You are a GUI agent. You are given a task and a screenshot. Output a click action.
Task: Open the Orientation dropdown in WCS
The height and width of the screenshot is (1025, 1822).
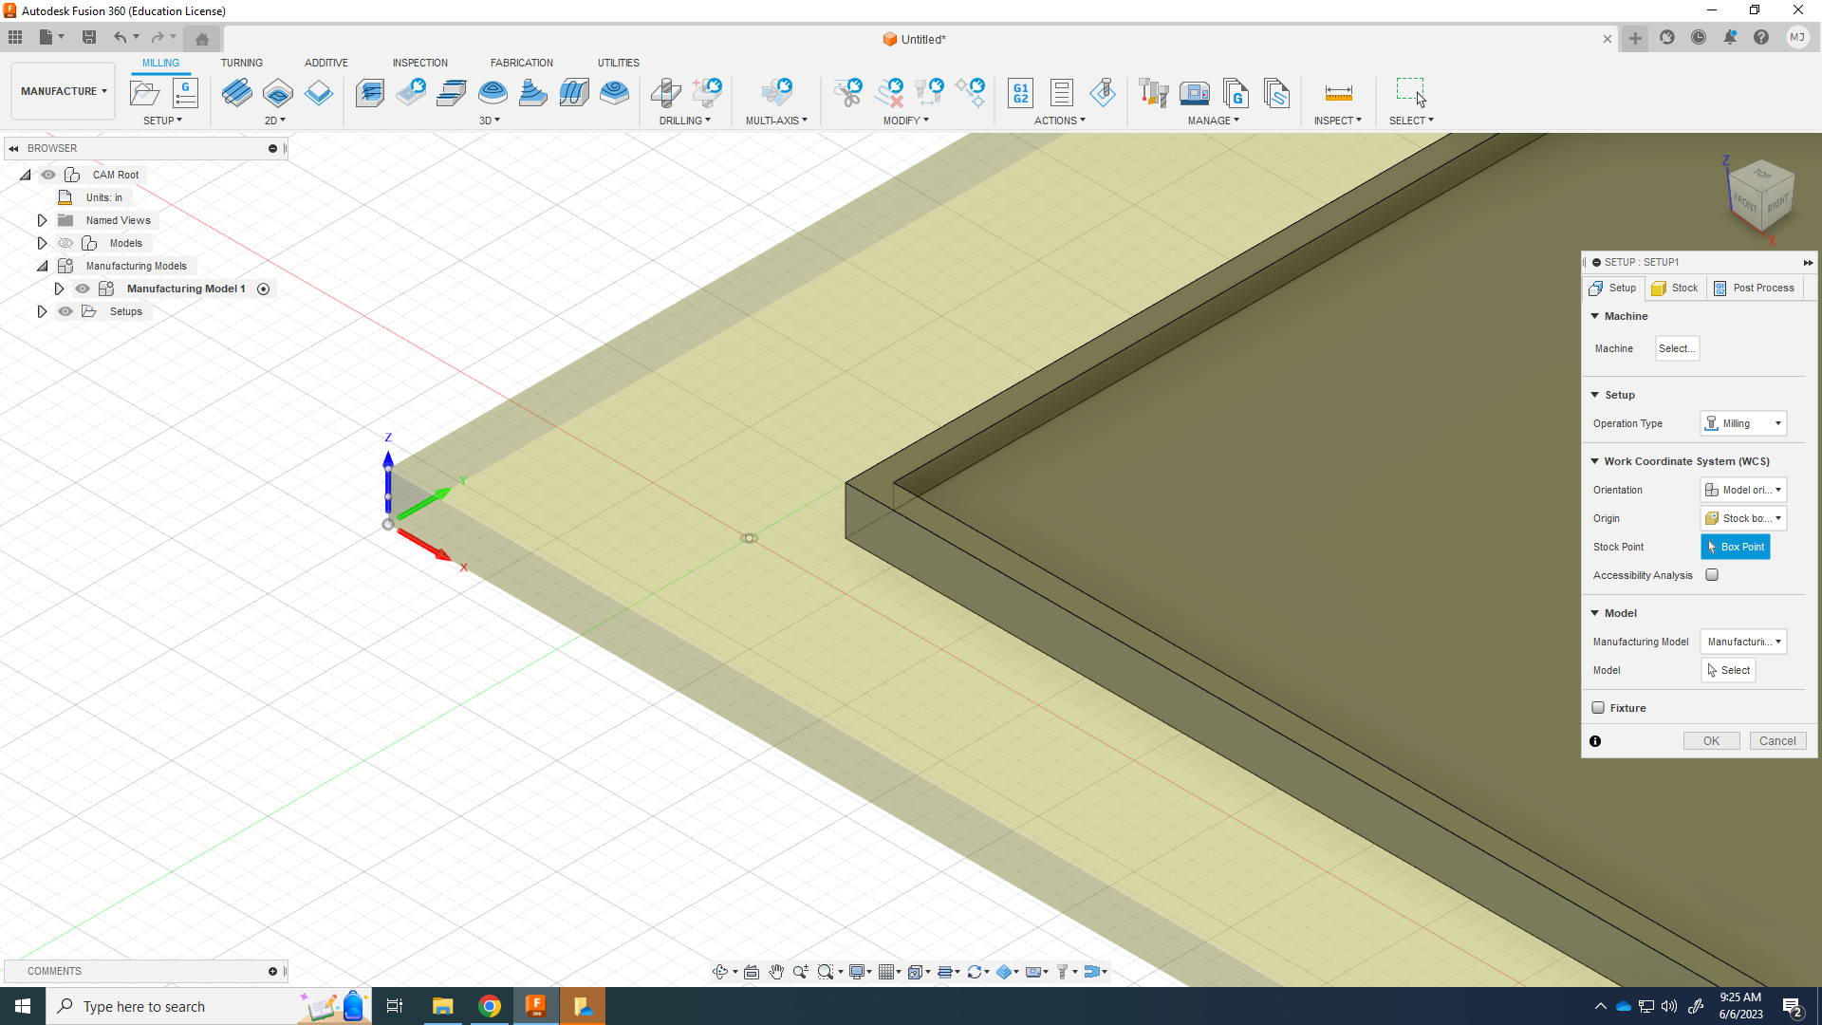click(1743, 490)
